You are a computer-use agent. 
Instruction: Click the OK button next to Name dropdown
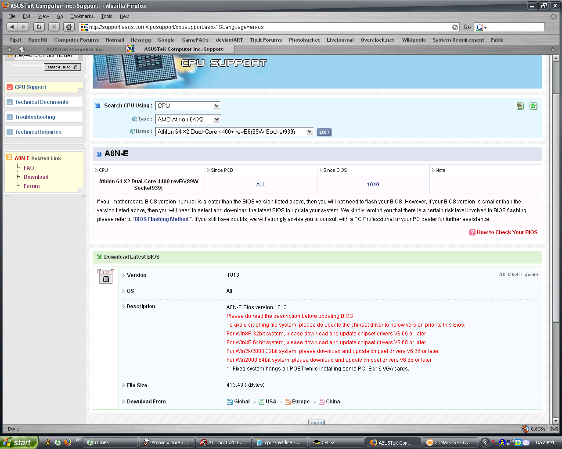324,132
